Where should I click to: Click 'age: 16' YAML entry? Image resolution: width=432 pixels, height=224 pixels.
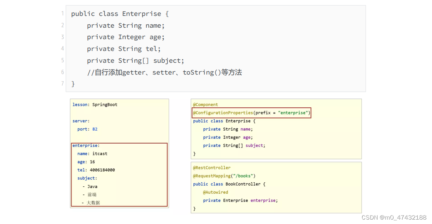[86, 162]
